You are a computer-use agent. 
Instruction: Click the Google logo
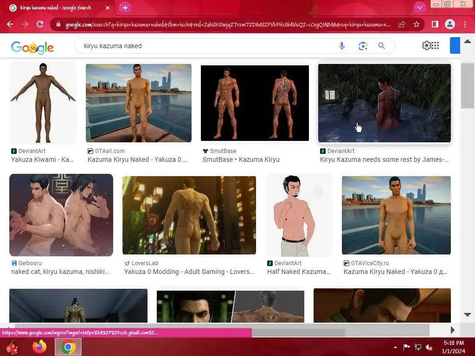[32, 47]
